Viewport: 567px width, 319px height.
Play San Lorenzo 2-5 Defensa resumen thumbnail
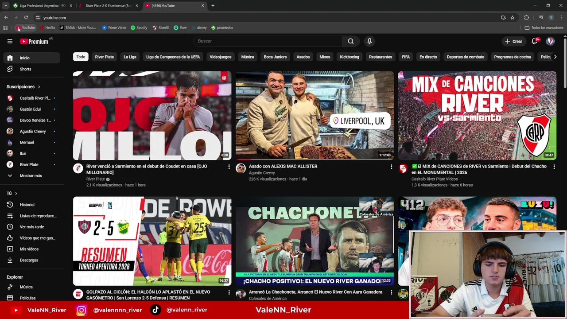[152, 241]
